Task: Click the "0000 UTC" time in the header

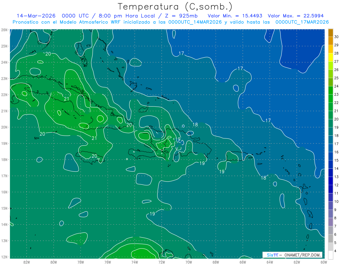Action: coord(76,16)
